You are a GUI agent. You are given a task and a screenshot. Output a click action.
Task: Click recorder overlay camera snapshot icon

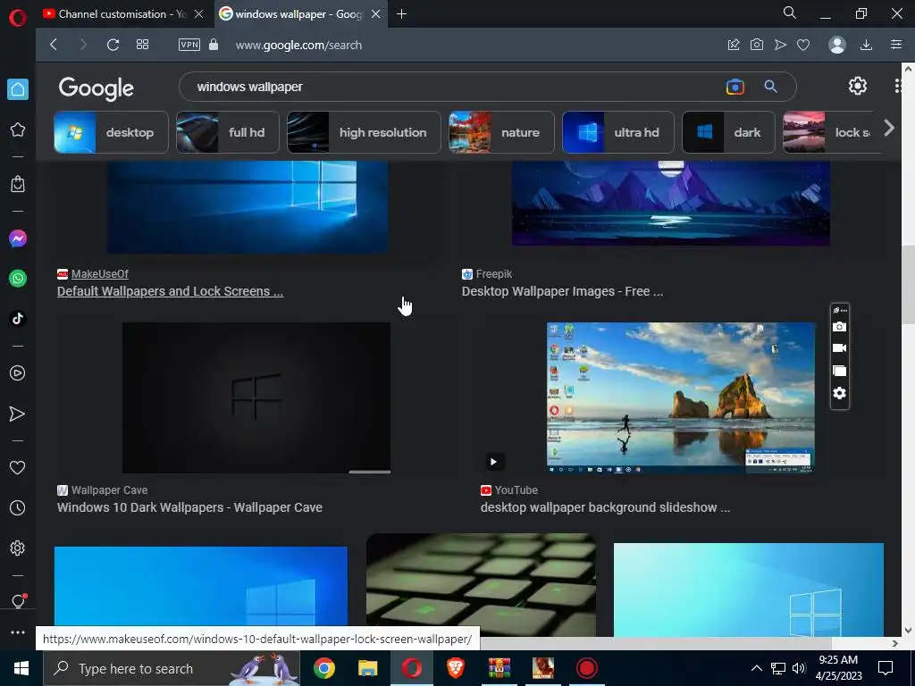click(839, 327)
